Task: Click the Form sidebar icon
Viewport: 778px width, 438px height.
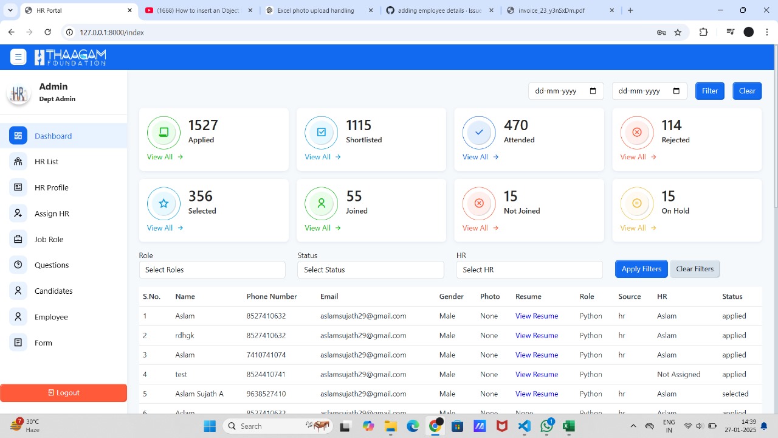Action: [18, 342]
